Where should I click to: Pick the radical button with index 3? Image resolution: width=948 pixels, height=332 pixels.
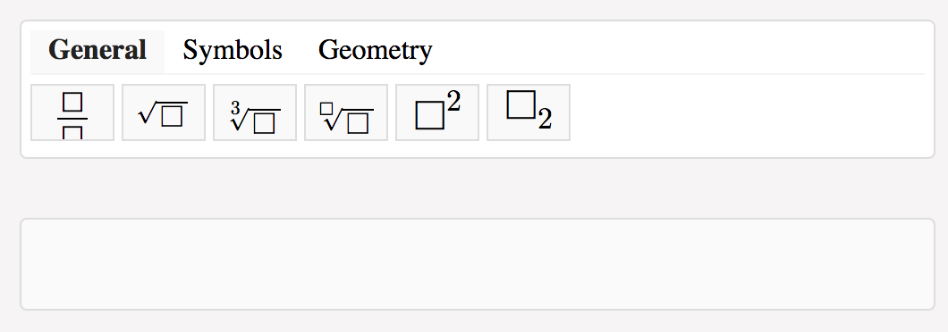click(x=255, y=112)
